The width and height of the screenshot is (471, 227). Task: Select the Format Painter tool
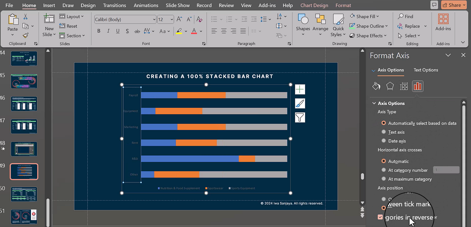(x=25, y=36)
